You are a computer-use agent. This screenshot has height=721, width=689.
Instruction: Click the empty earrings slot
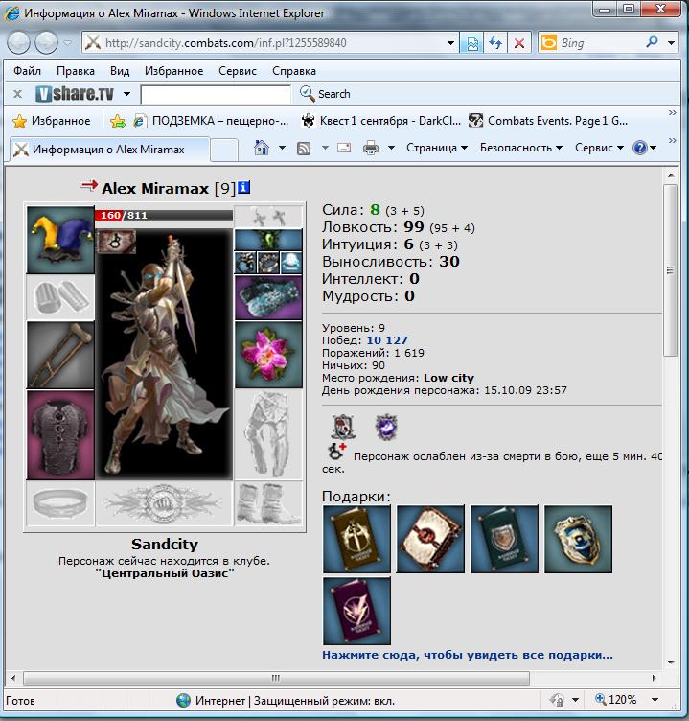[268, 217]
